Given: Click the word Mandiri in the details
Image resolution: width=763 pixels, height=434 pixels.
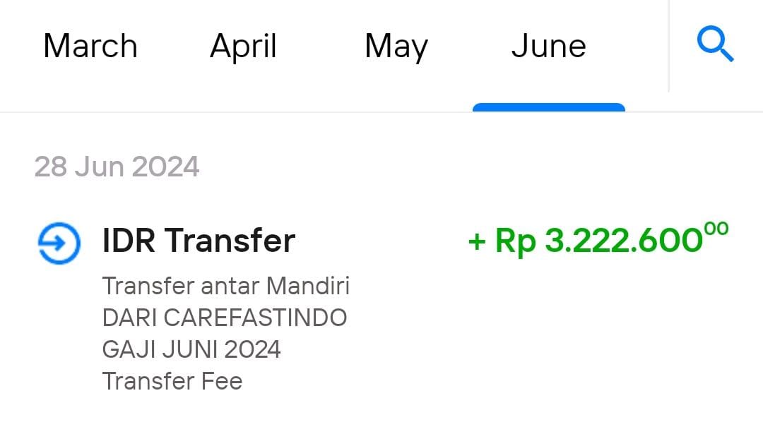Looking at the screenshot, I should pos(308,286).
